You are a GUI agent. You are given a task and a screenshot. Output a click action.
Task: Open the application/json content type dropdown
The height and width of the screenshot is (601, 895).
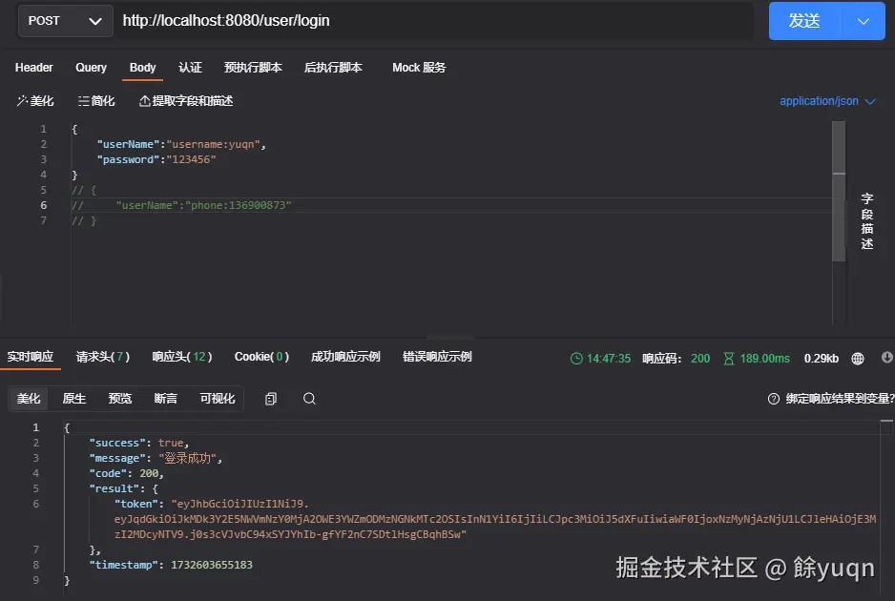tap(827, 101)
